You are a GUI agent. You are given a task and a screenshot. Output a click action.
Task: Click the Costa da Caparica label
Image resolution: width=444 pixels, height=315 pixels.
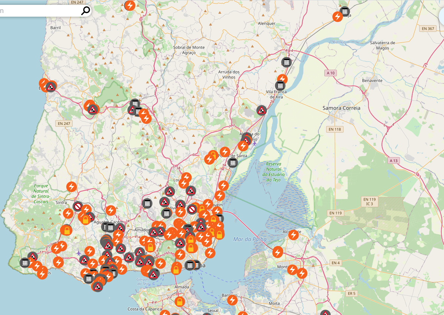coord(145,309)
